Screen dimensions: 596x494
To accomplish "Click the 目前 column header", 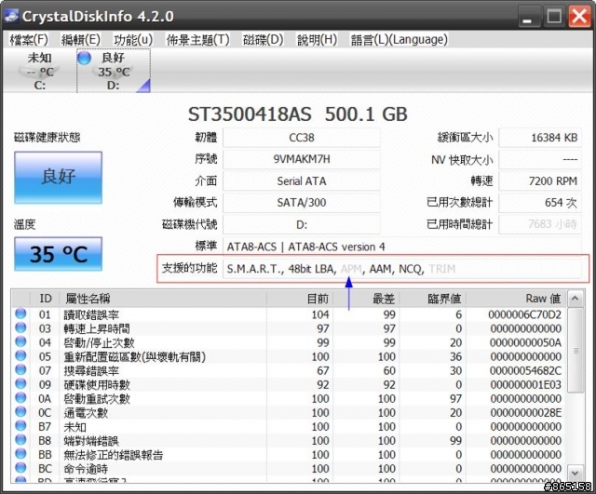I will tap(300, 299).
